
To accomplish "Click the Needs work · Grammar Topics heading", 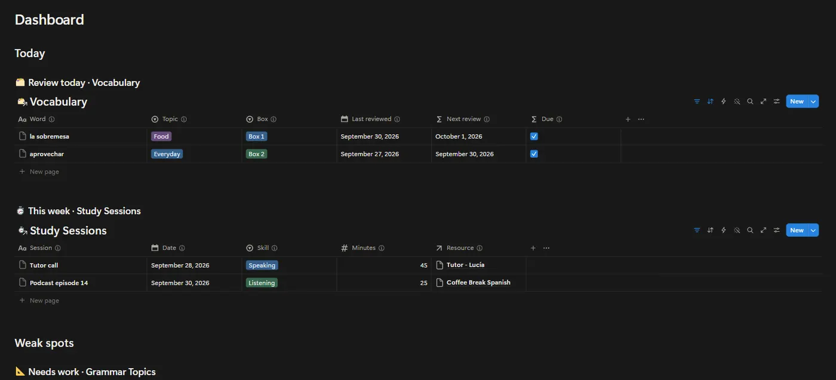I will coord(92,372).
